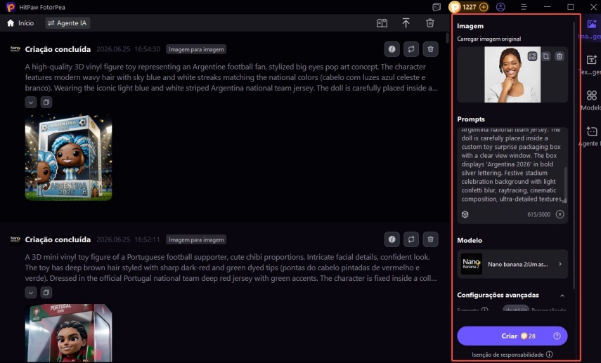Screen dimensions: 601x363
Task: Open the Agente IA tab
Action: tap(67, 23)
